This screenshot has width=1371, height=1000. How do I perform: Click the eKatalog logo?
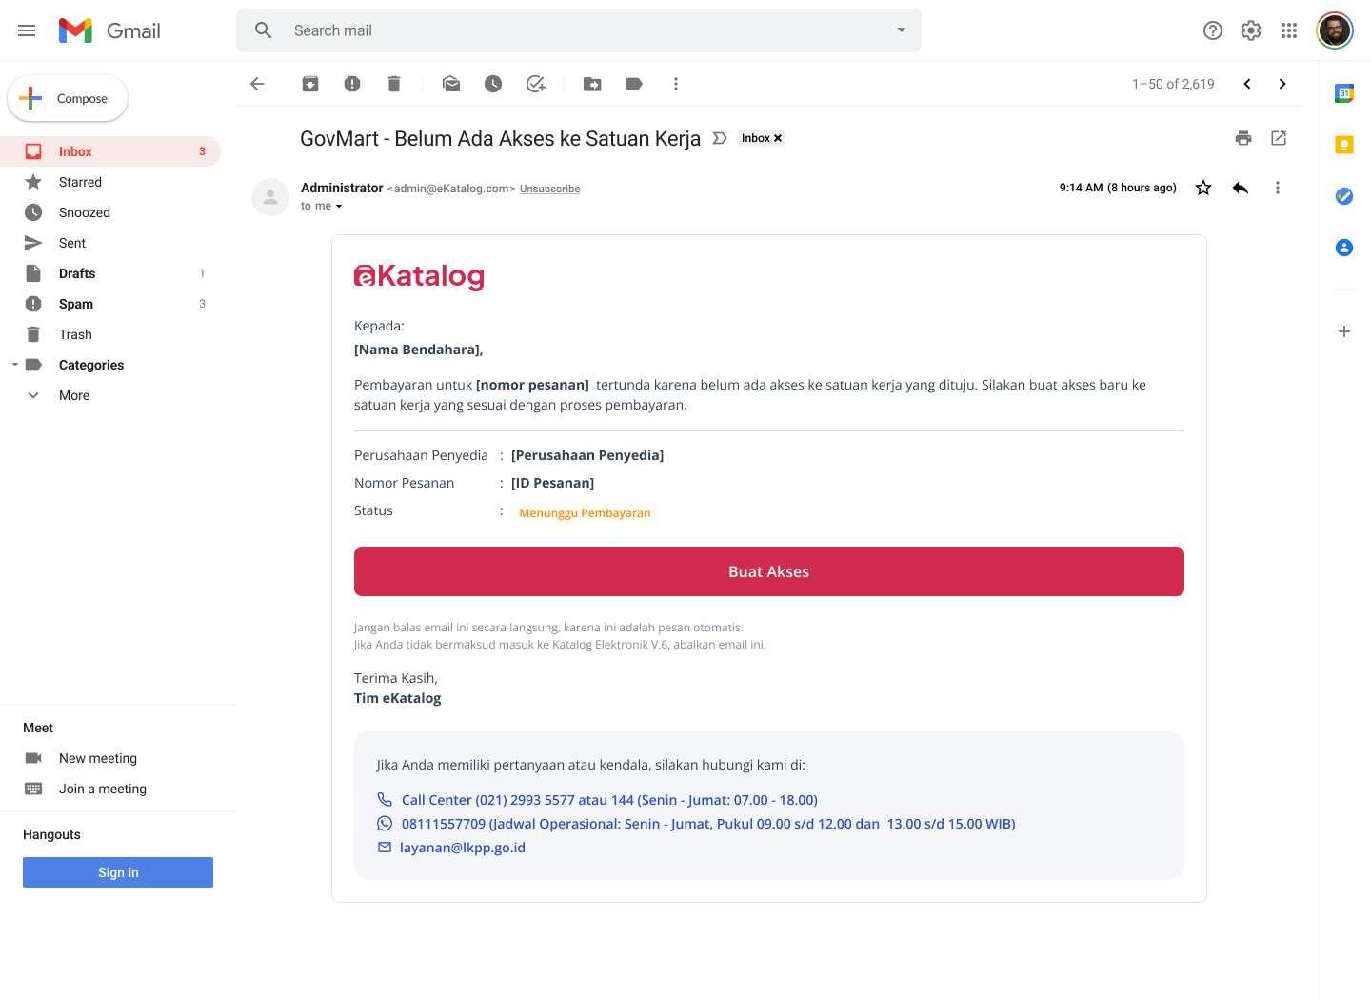[419, 276]
